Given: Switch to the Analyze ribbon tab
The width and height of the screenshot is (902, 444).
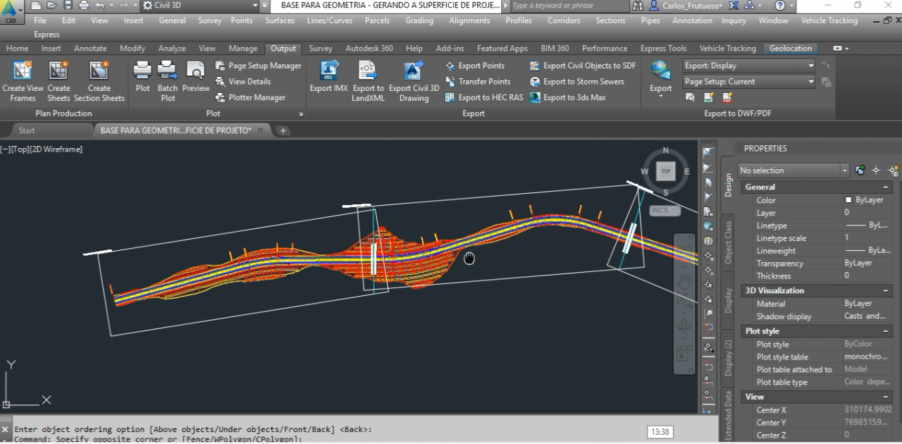Looking at the screenshot, I should [172, 49].
